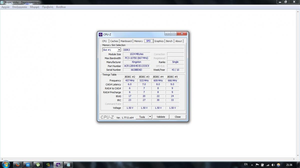Click the JEDEC #2 tRAS value 17
This screenshot has width=300, height=168.
tap(130, 96)
